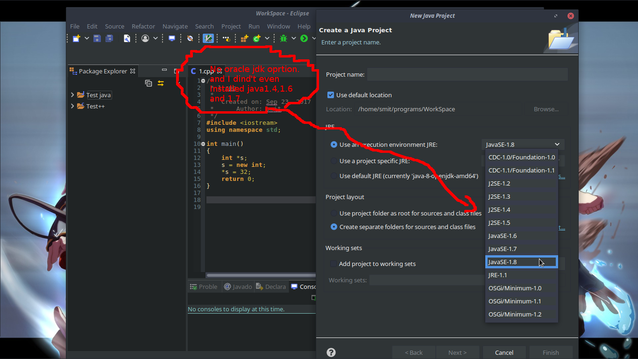Close the Package Explorer tab
Image resolution: width=638 pixels, height=359 pixels.
coord(133,71)
